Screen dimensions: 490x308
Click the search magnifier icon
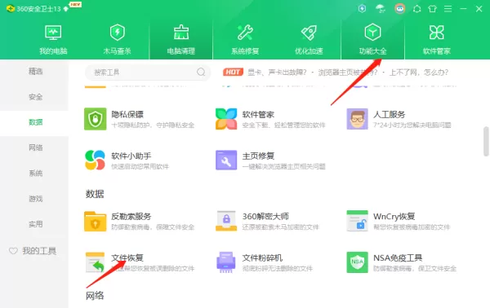[201, 72]
